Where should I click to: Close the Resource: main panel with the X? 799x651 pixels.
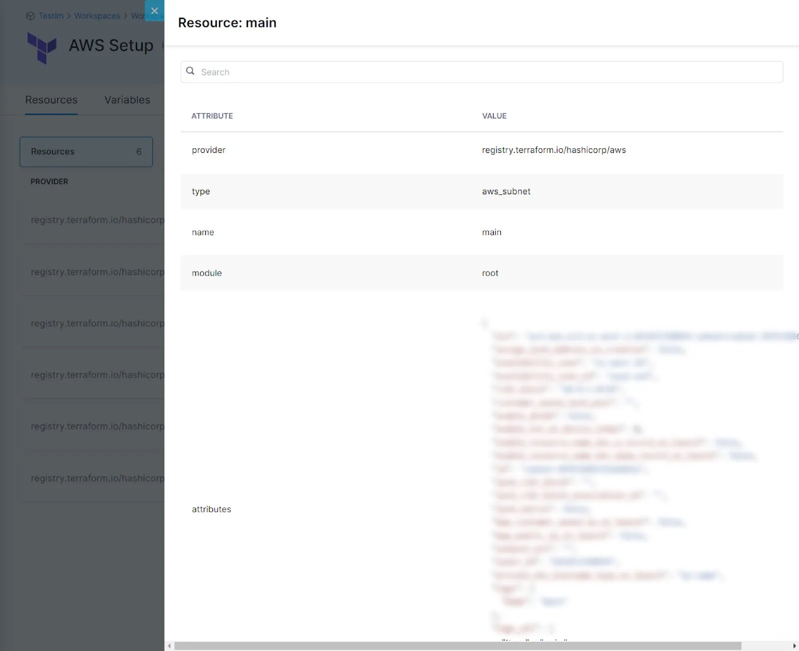coord(155,10)
